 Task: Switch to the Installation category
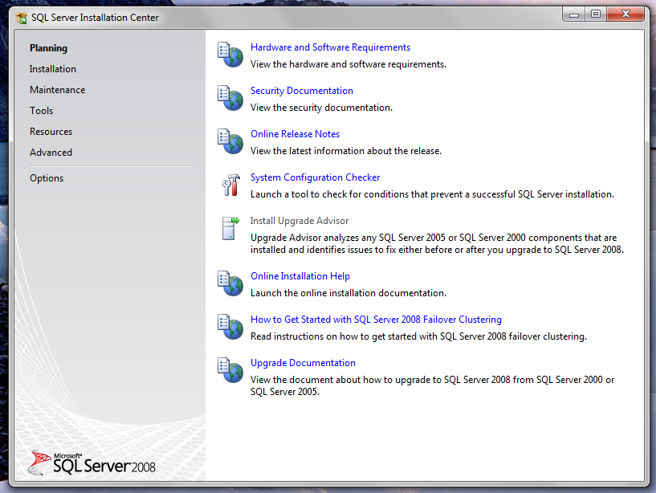[53, 69]
